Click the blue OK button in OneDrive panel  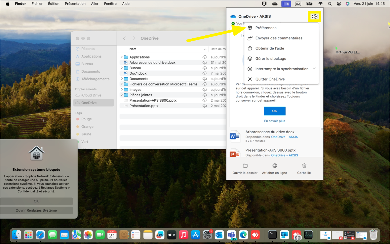tap(275, 111)
